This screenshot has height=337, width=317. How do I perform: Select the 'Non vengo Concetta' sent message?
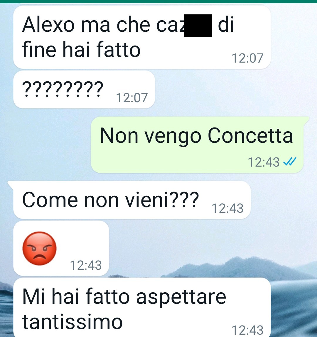pos(197,145)
